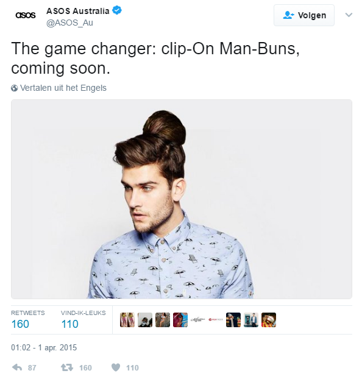Open first liker's avatar thumbnail
Image resolution: width=362 pixels, height=379 pixels.
pyautogui.click(x=127, y=320)
